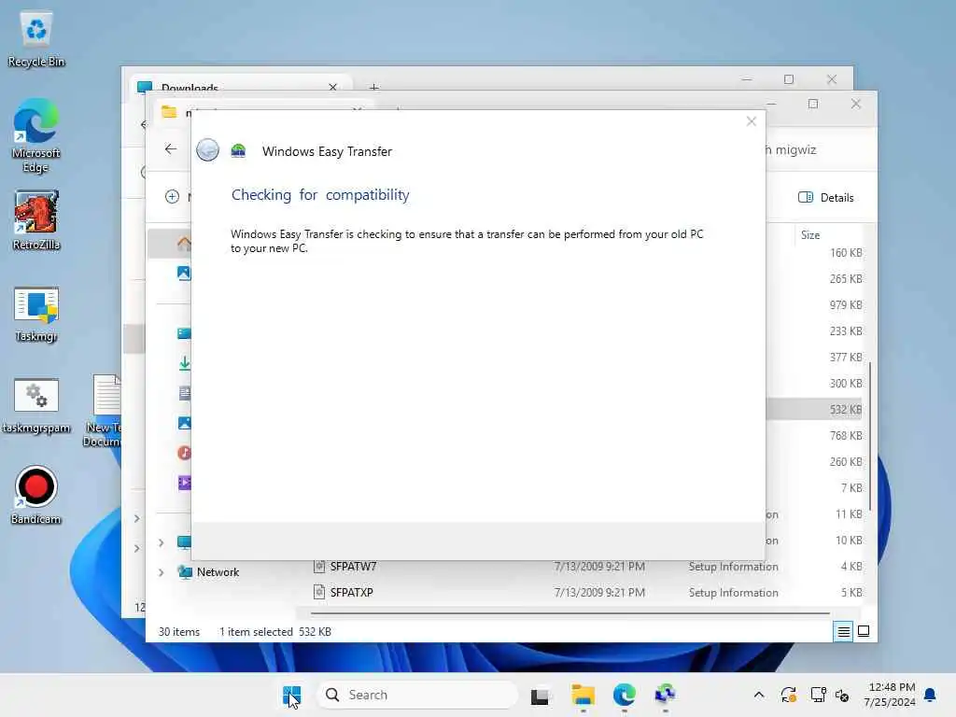The image size is (956, 717).
Task: Add a new tab in Downloads window
Action: click(x=374, y=87)
